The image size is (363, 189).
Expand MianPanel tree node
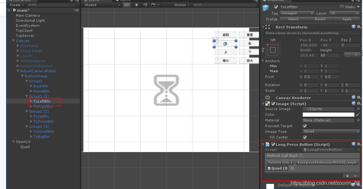coord(18,46)
